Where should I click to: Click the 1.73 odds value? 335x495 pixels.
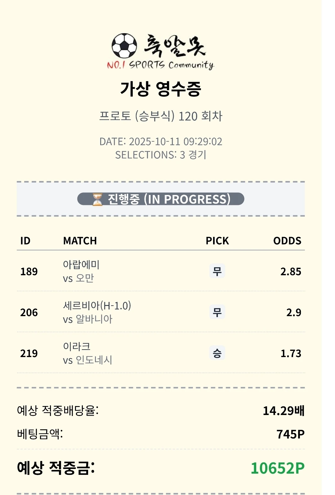coord(291,353)
